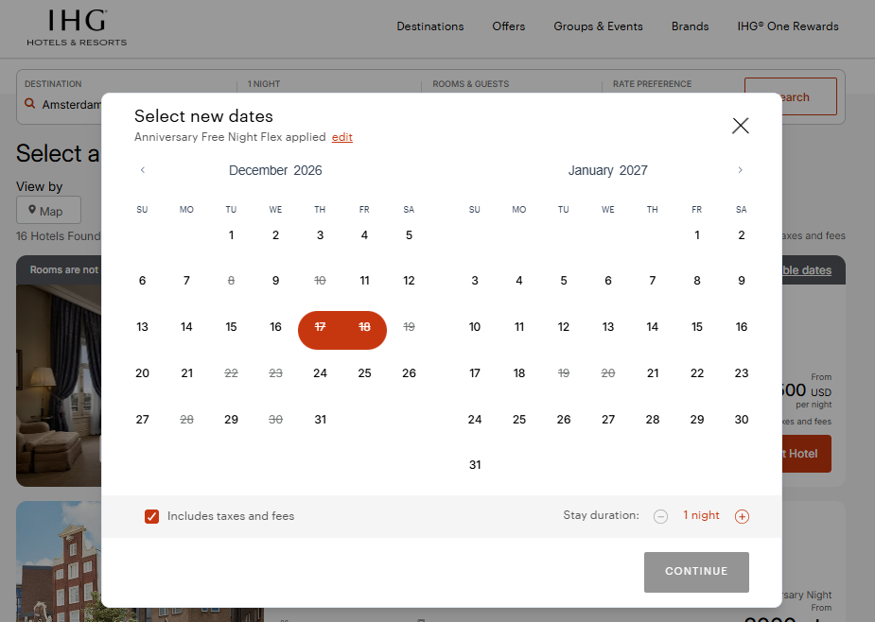Select December 27, 2026

[x=142, y=420]
